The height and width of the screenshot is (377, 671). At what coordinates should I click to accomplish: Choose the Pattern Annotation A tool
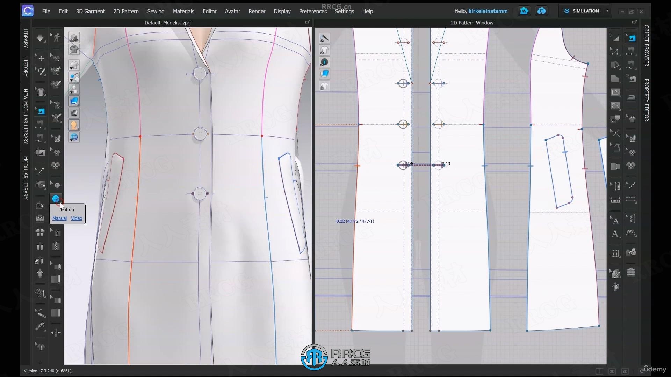click(x=615, y=234)
